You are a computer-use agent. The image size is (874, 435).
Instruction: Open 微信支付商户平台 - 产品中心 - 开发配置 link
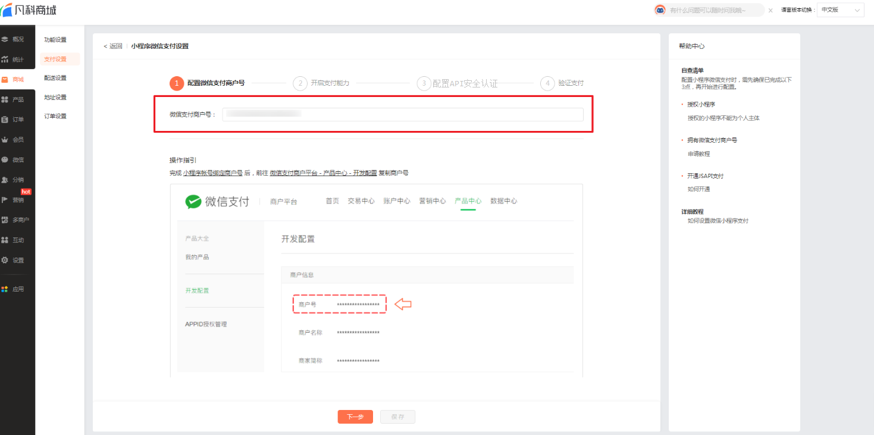[323, 173]
